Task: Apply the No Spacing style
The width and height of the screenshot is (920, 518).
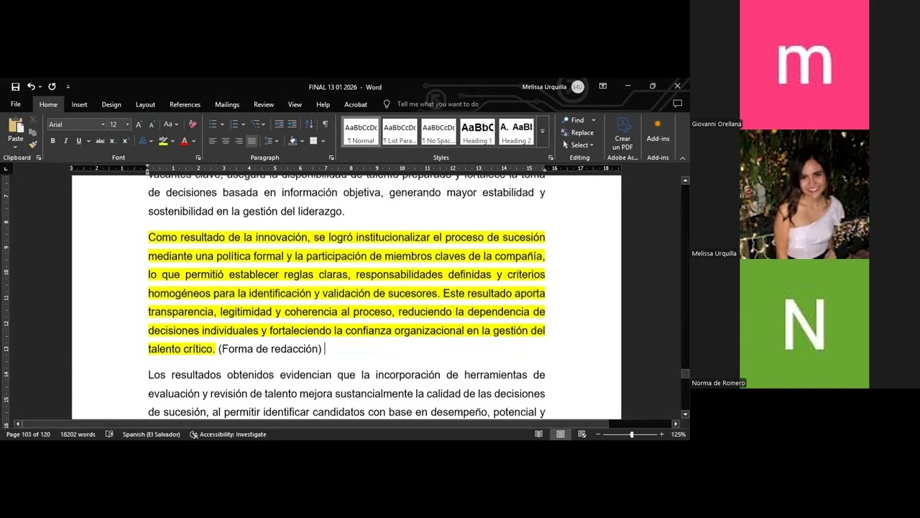Action: coord(438,132)
